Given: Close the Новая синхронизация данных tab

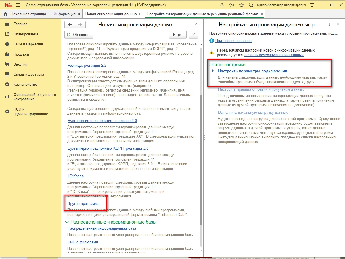Looking at the screenshot, I should [x=140, y=14].
